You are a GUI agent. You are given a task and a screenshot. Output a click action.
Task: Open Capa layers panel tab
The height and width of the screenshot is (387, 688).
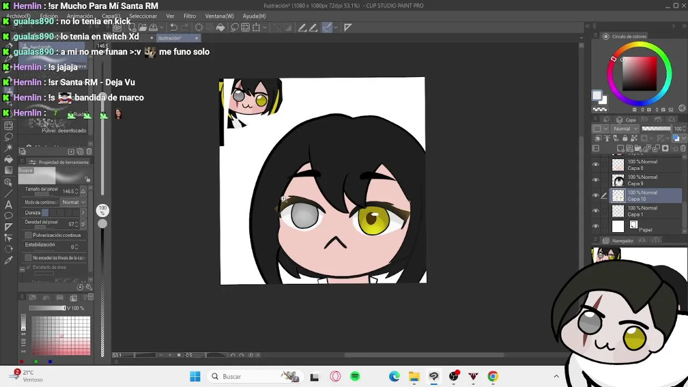[x=627, y=120]
